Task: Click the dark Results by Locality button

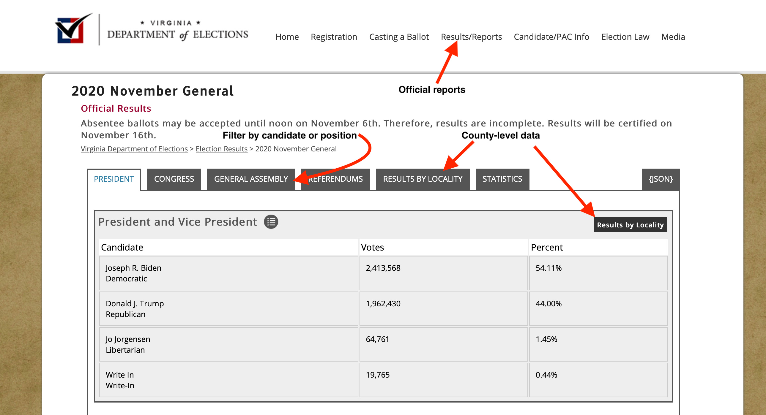Action: (630, 225)
